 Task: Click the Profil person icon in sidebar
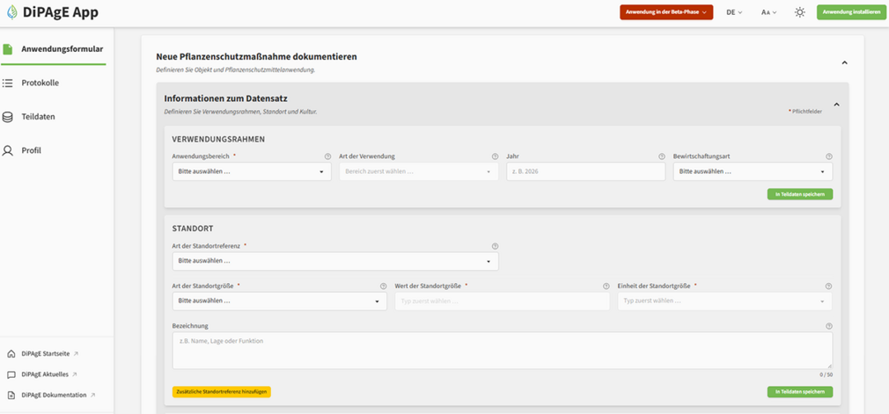pos(7,150)
